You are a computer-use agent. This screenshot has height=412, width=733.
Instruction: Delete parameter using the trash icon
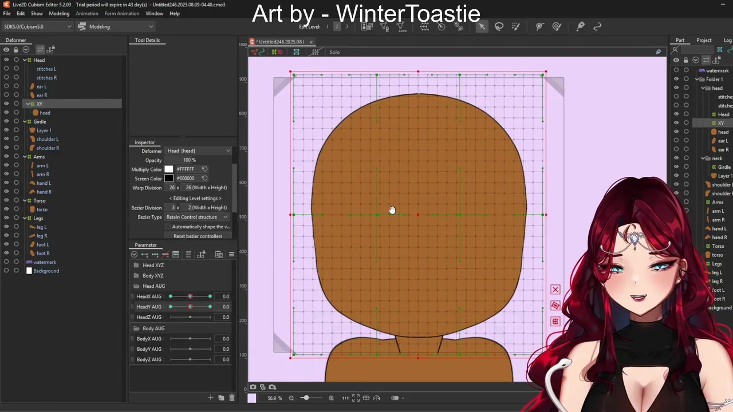pos(231,398)
